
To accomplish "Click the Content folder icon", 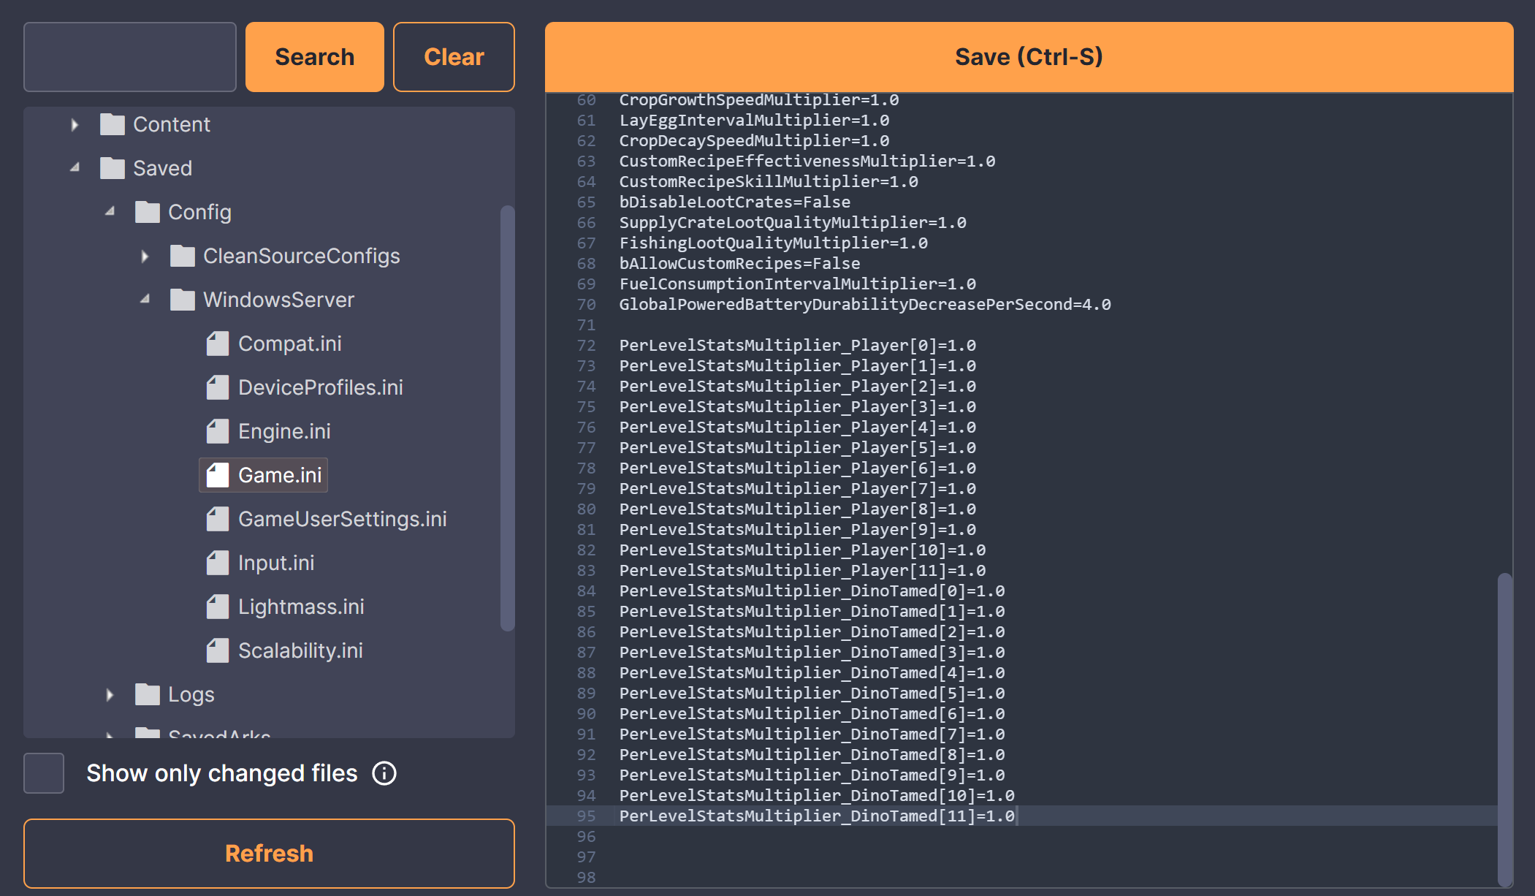I will [113, 124].
